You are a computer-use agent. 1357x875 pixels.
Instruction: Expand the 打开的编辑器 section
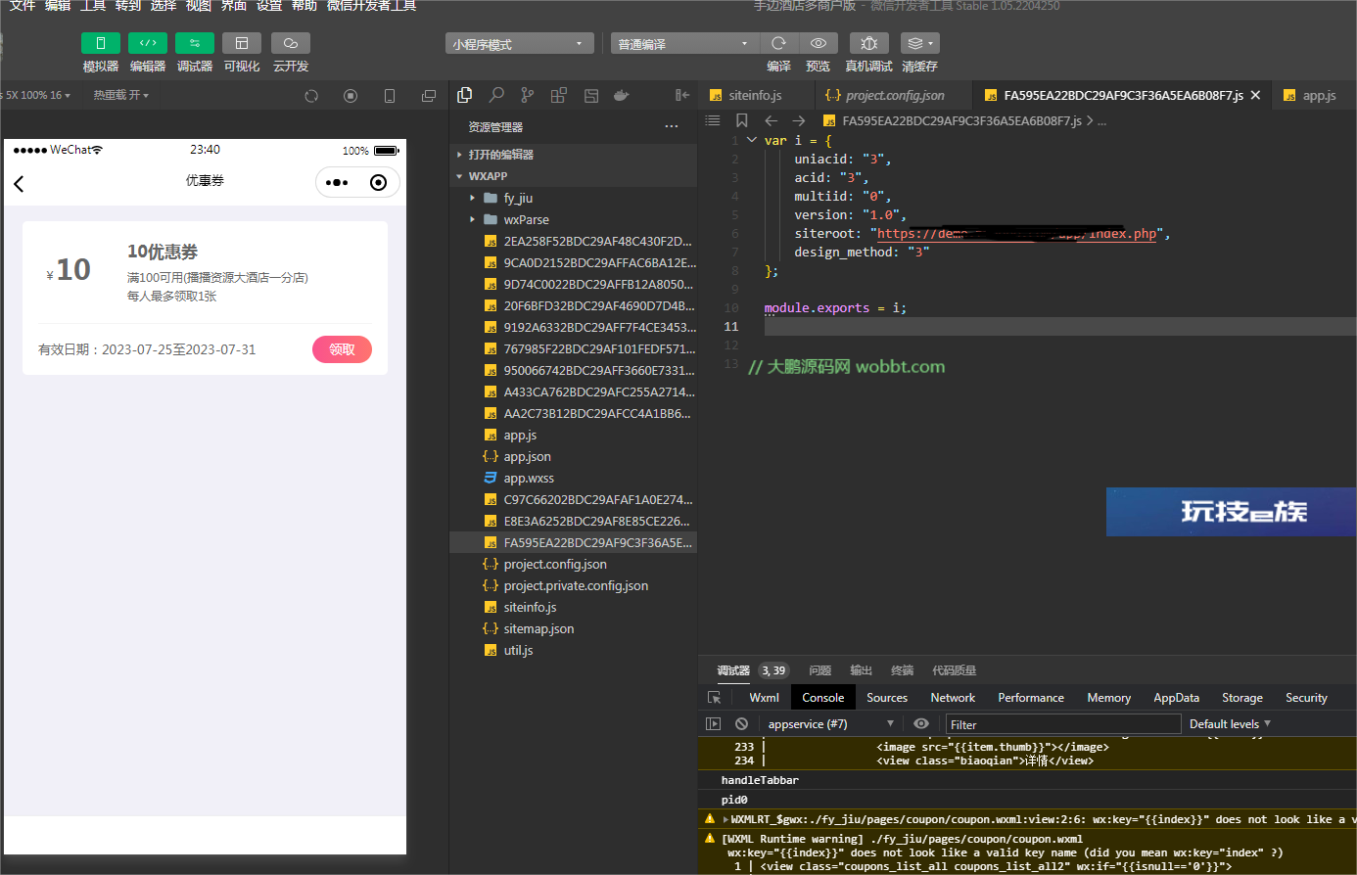point(573,155)
